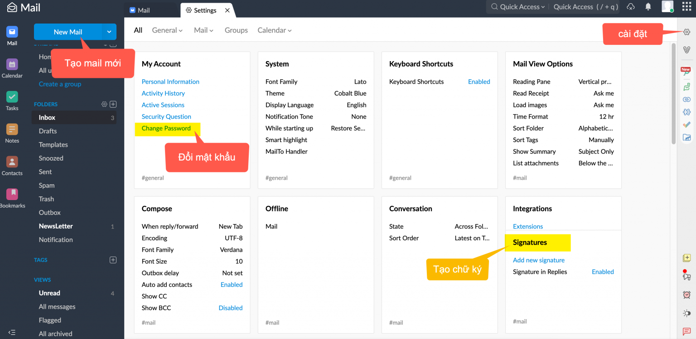
Task: Expand the General settings dropdown
Action: pyautogui.click(x=167, y=30)
